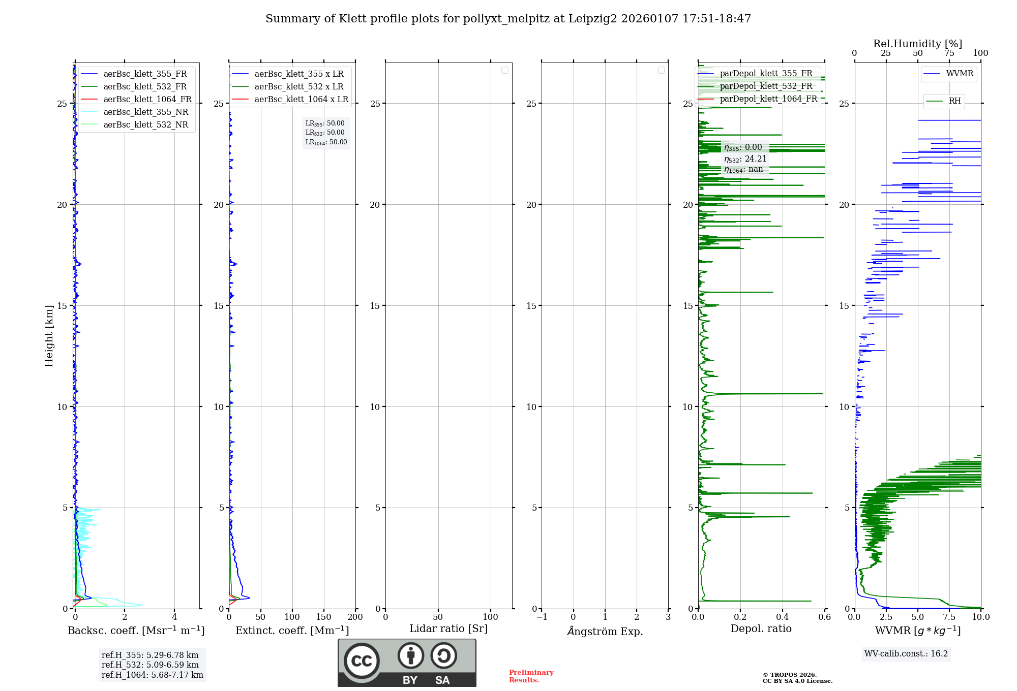Viewport: 1017px width, 691px height.
Task: Click the WVMR legend entry
Action: (x=959, y=74)
